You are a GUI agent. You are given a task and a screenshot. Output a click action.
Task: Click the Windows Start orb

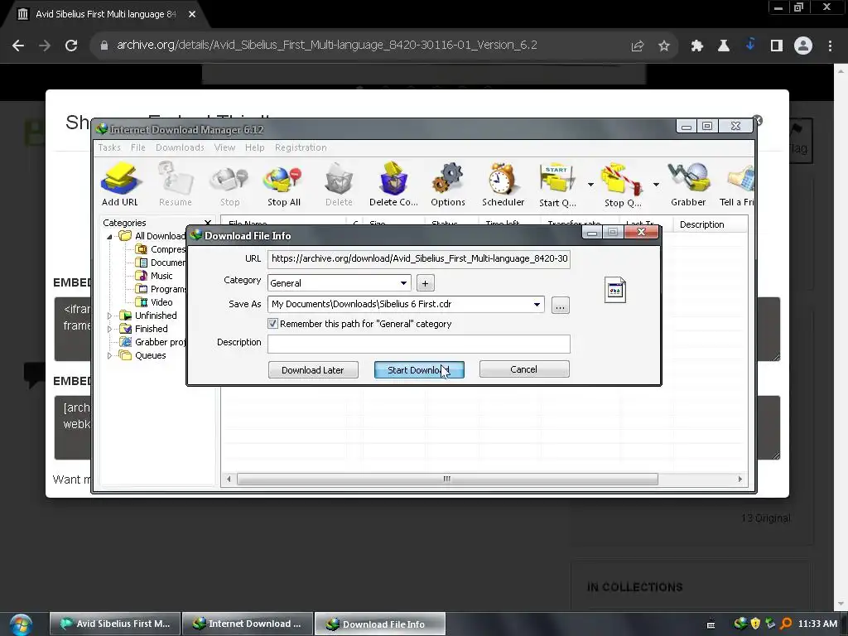click(21, 624)
